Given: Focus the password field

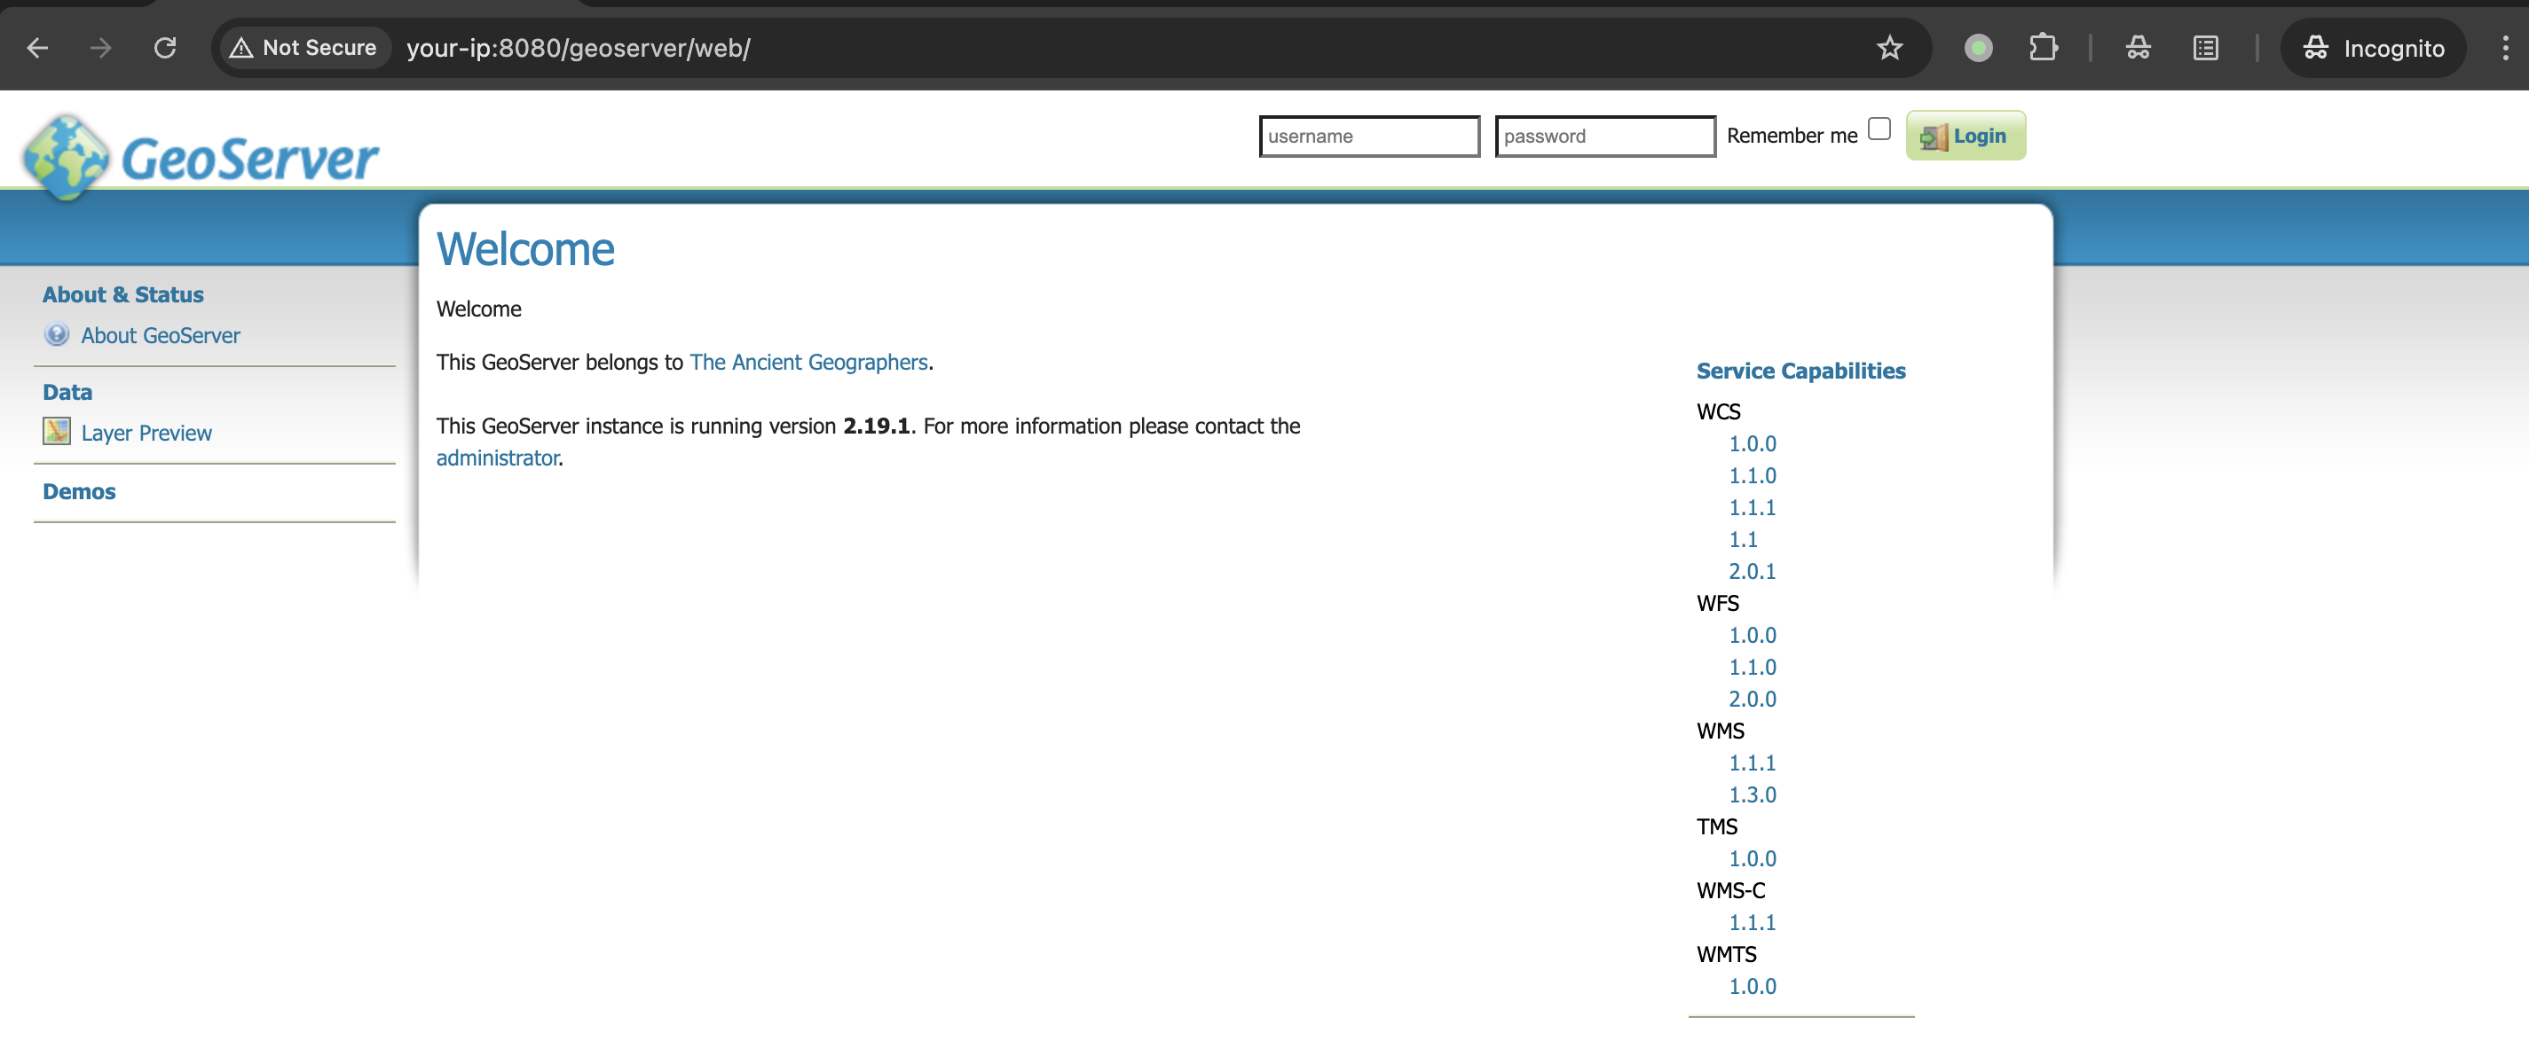Looking at the screenshot, I should (1604, 137).
